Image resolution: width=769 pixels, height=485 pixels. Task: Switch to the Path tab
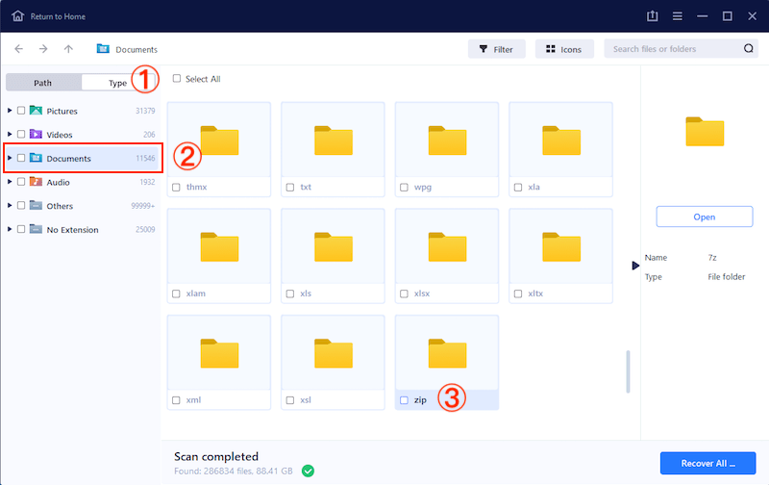pyautogui.click(x=43, y=83)
